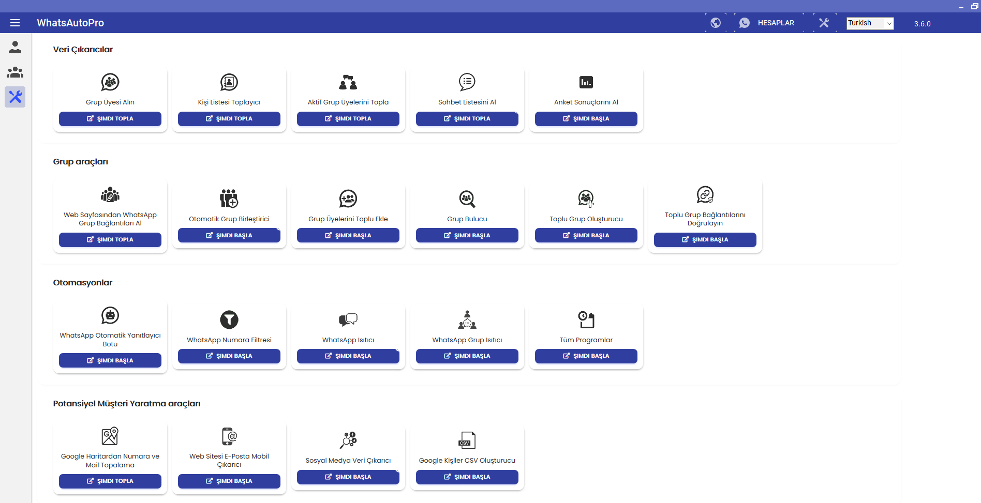Start the Otomatik Grup Birleştirici tool
Viewport: 981px width, 503px height.
229,235
